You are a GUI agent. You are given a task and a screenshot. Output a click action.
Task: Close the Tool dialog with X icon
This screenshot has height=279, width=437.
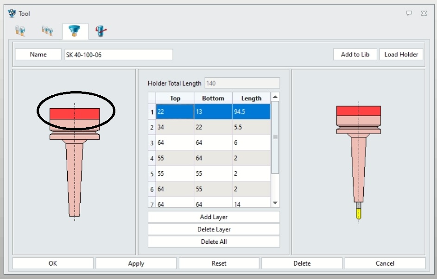(424, 13)
